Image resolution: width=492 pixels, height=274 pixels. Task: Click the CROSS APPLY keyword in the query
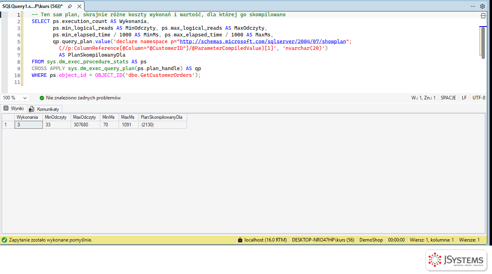click(x=48, y=68)
